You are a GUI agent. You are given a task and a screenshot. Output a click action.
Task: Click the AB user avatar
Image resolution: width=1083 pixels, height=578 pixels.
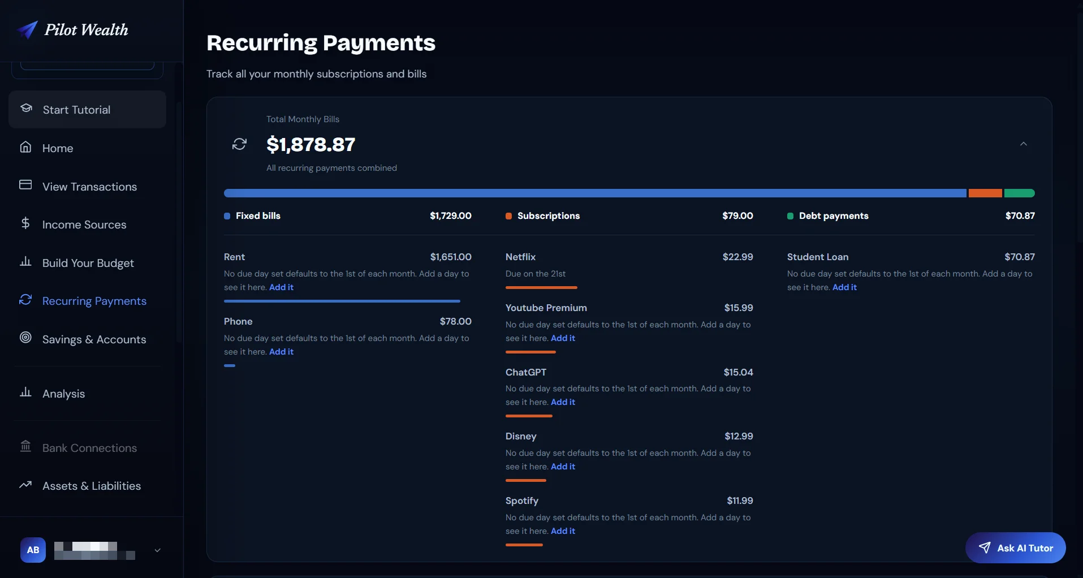[x=33, y=550]
